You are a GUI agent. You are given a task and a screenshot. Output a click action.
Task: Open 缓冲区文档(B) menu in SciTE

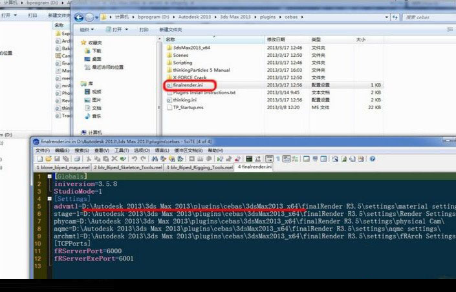[188, 151]
